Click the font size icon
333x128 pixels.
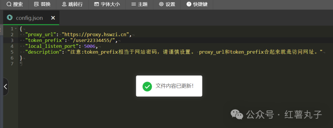(97, 4)
